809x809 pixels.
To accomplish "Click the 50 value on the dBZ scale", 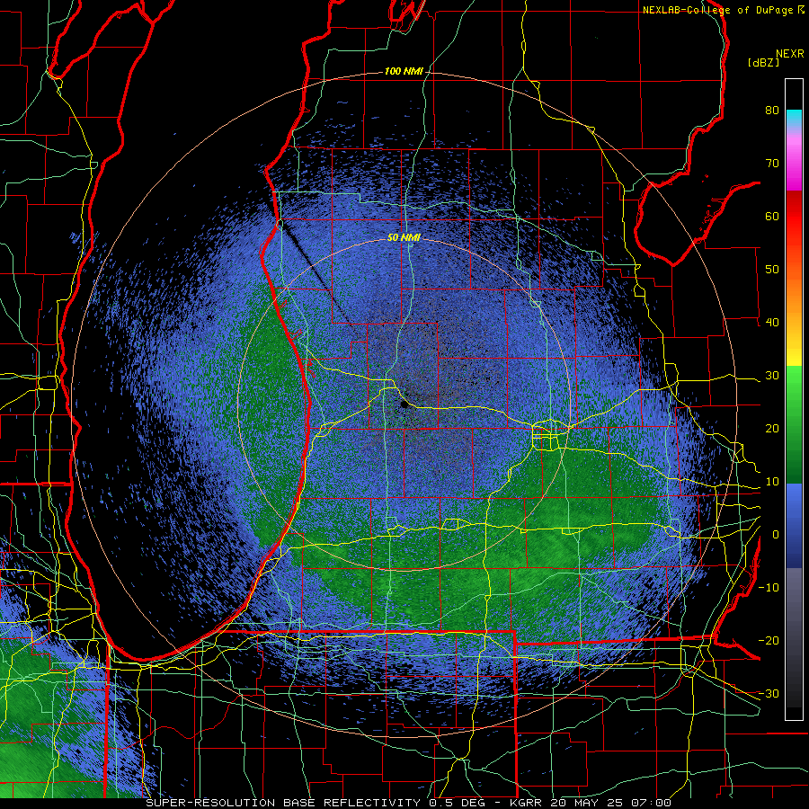I will click(772, 270).
